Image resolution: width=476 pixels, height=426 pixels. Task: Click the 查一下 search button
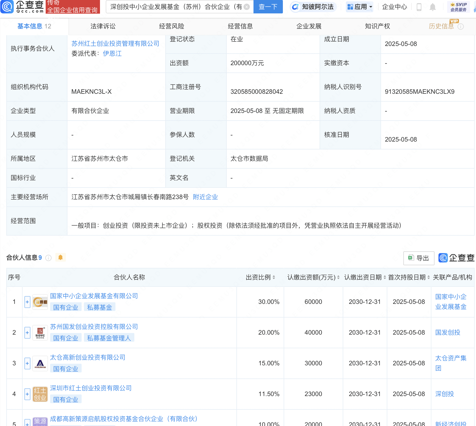pyautogui.click(x=268, y=7)
